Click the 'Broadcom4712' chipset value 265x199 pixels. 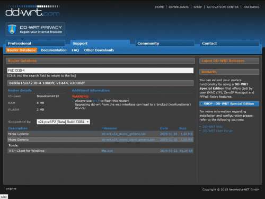[x=48, y=96]
